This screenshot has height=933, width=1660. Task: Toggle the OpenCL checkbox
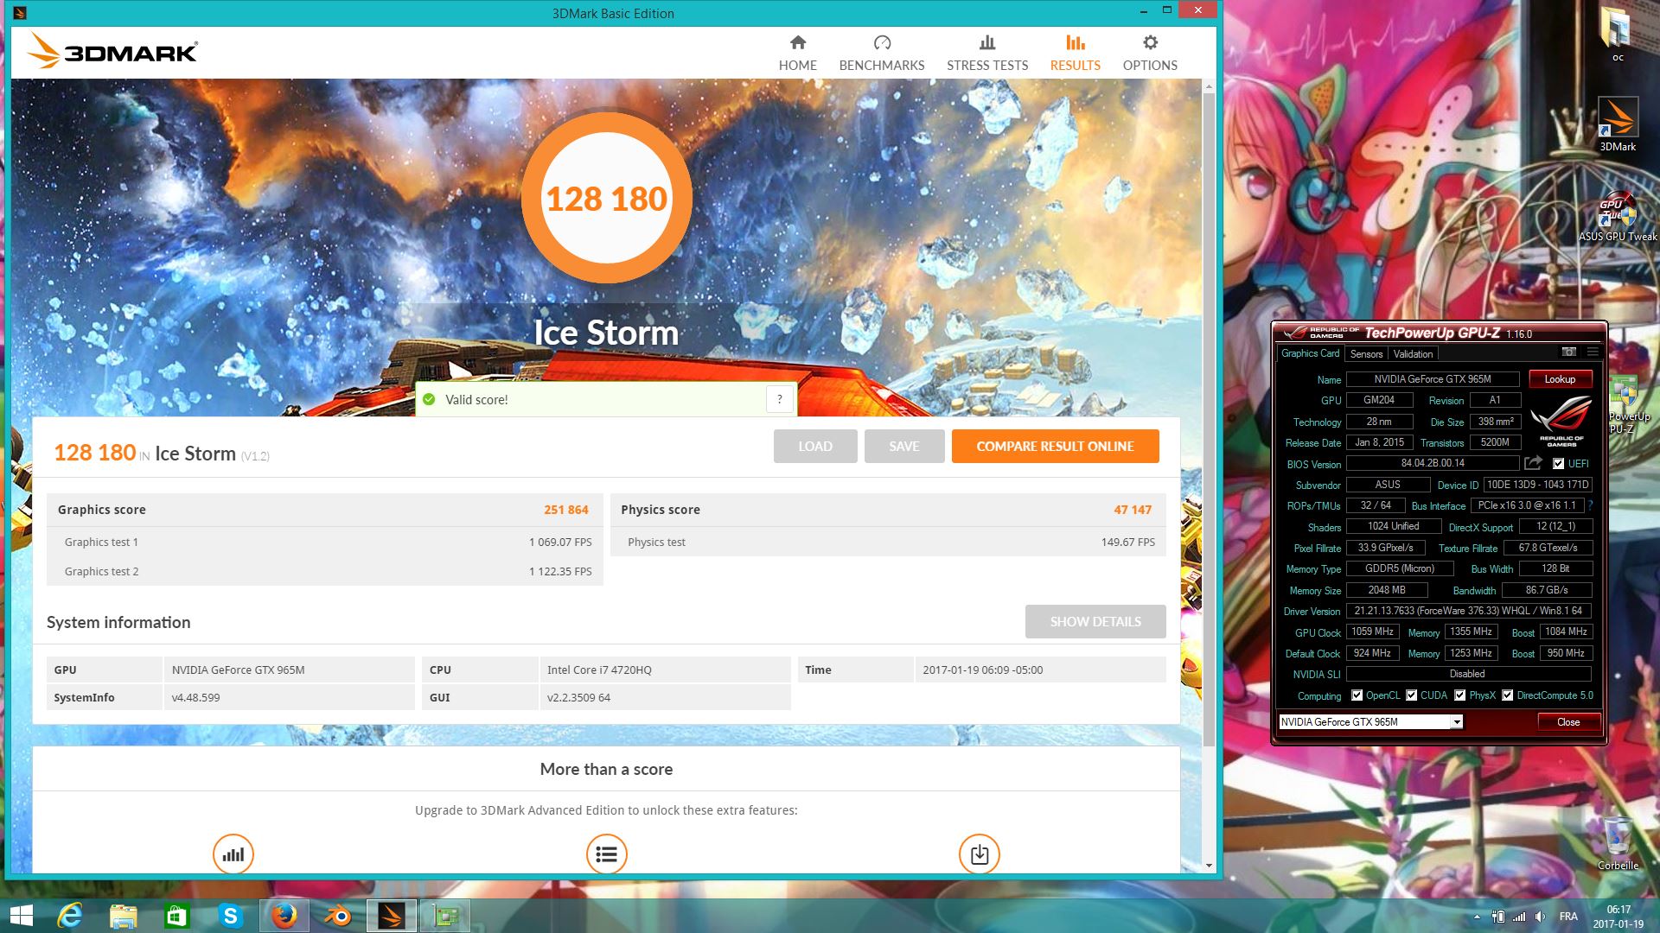pos(1357,695)
